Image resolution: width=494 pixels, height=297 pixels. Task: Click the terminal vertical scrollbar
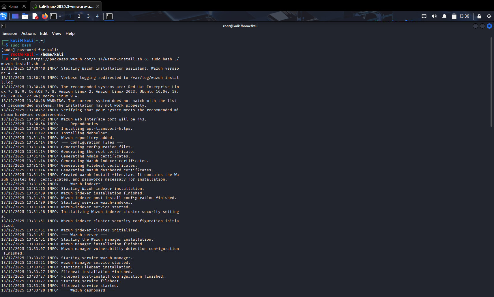[x=491, y=82]
